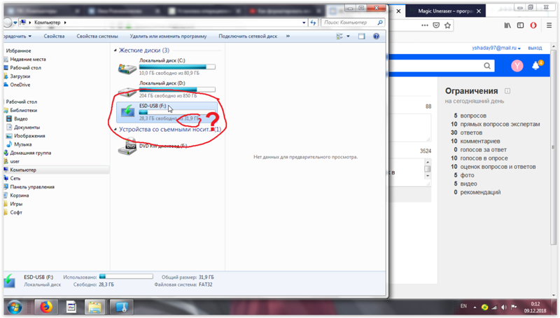The width and height of the screenshot is (560, 318).
Task: Click Свойства in Explorer toolbar
Action: pos(54,36)
